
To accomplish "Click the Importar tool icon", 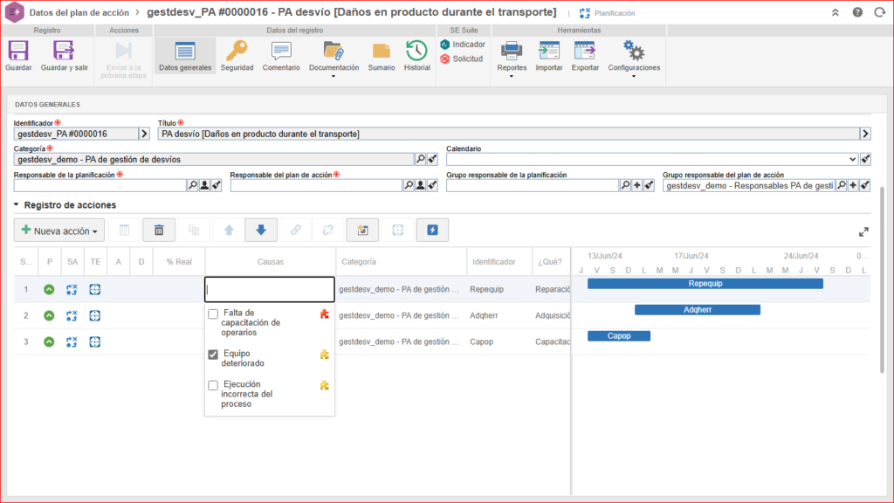I will (x=549, y=52).
